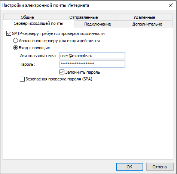This screenshot has height=174, width=177.
Task: Click the Отмена button
Action: (160, 167)
